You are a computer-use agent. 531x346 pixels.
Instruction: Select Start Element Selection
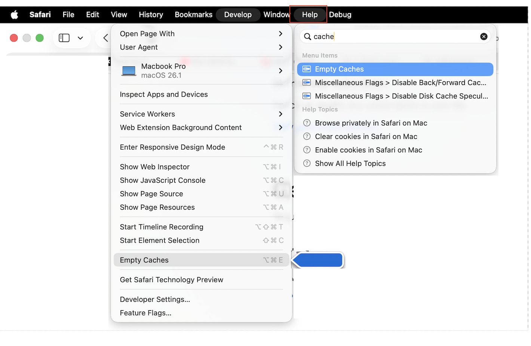click(202, 240)
